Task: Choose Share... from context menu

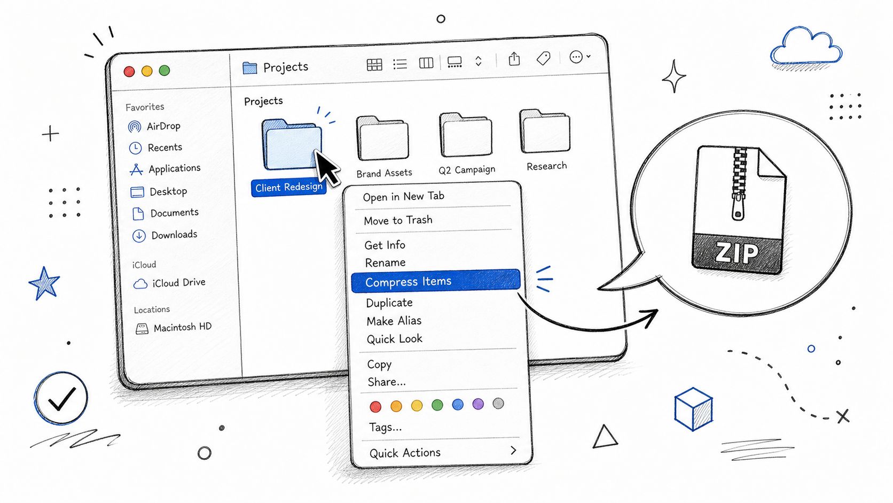Action: tap(386, 382)
